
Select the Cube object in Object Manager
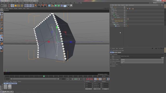point(115,9)
